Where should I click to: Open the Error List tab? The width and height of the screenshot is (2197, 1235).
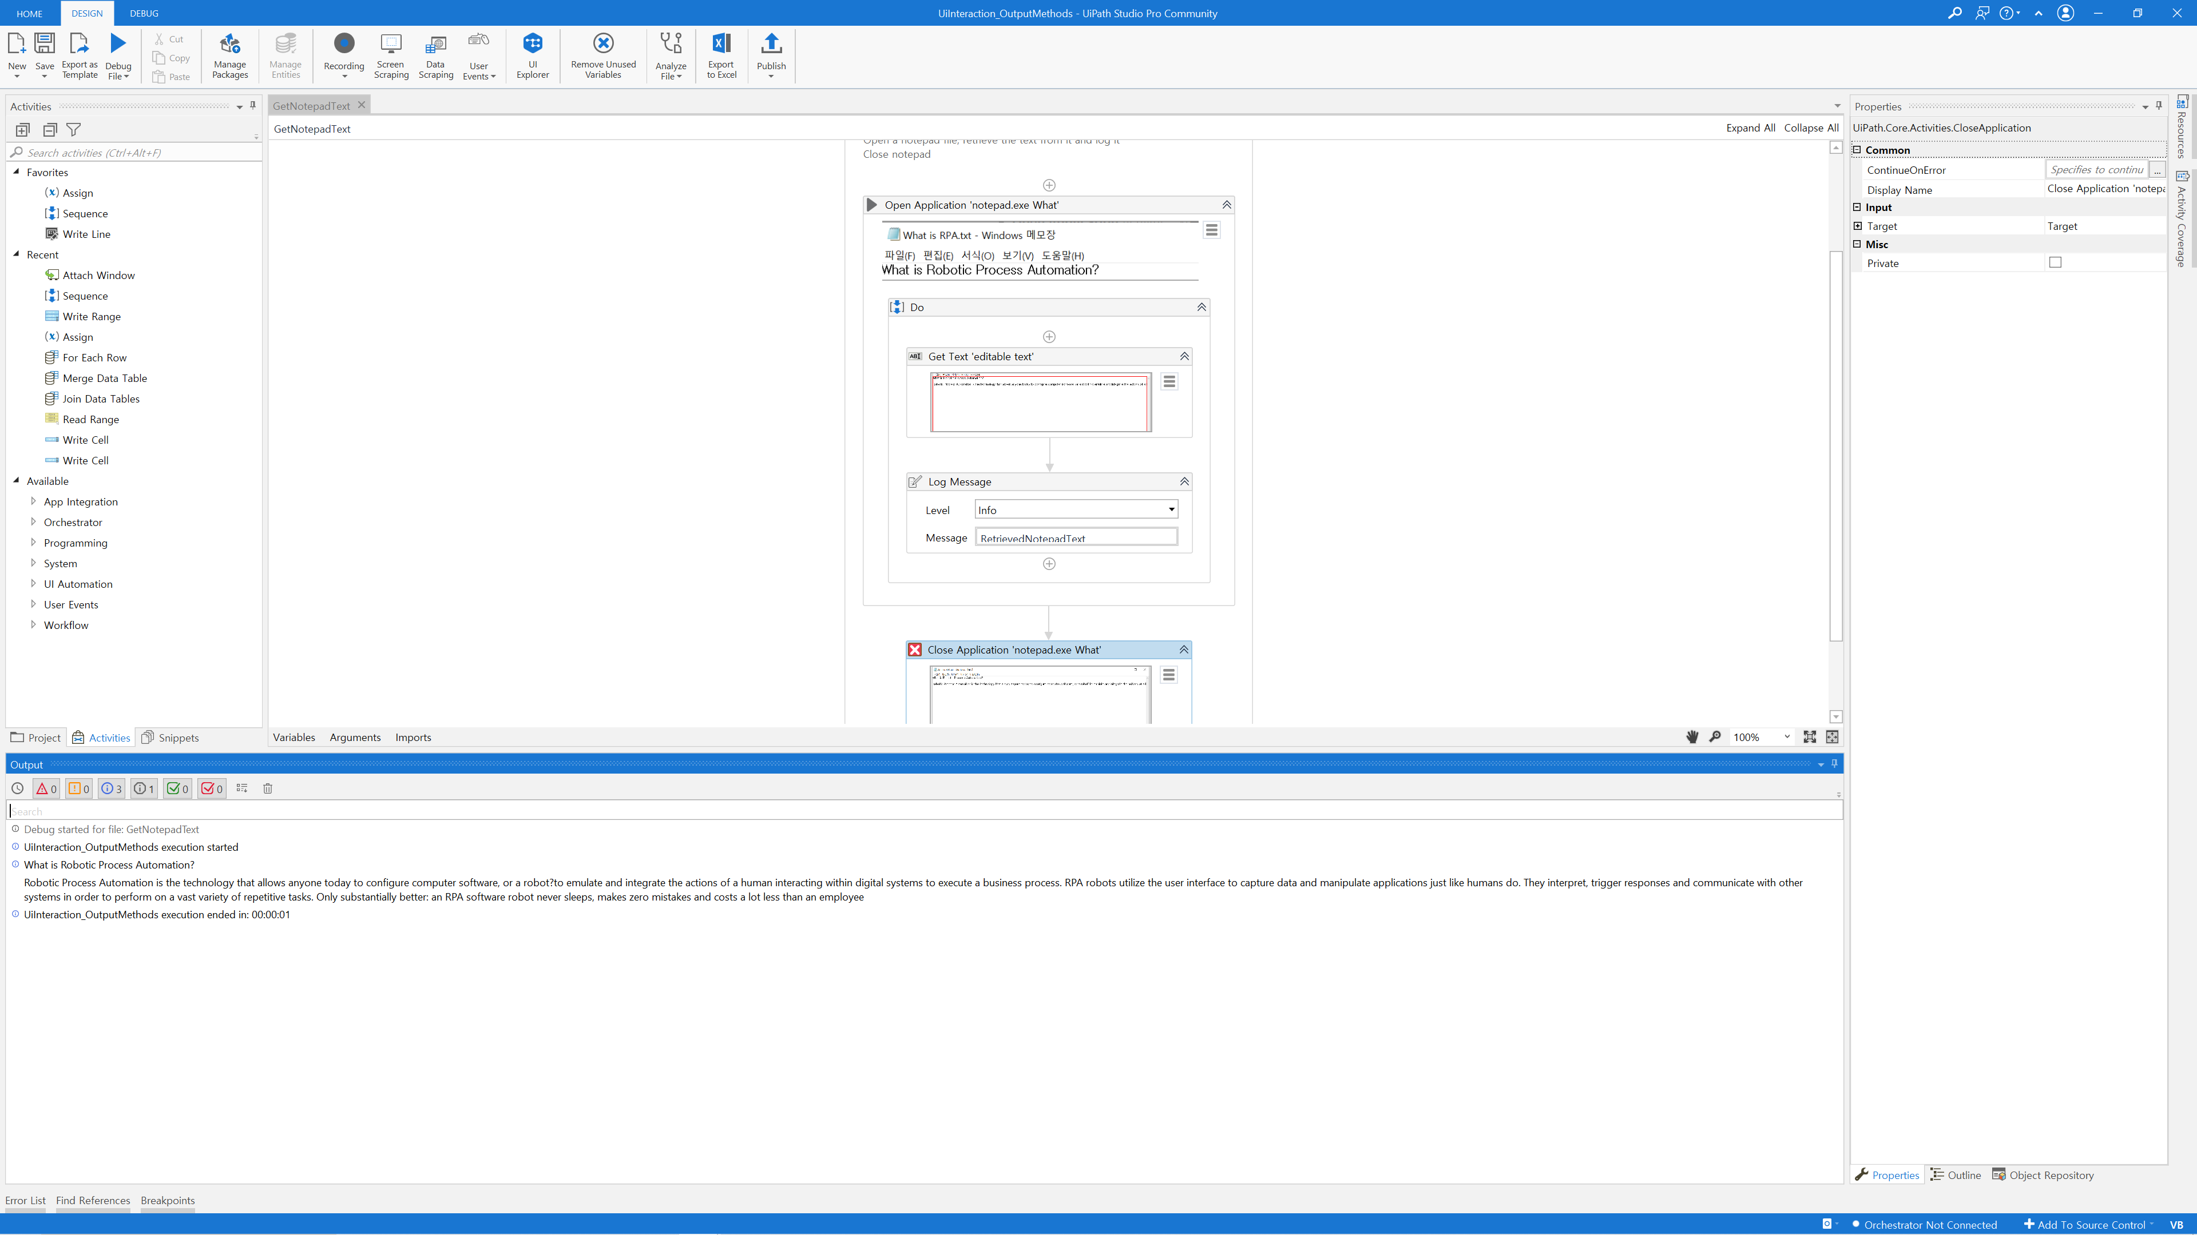(x=26, y=1200)
